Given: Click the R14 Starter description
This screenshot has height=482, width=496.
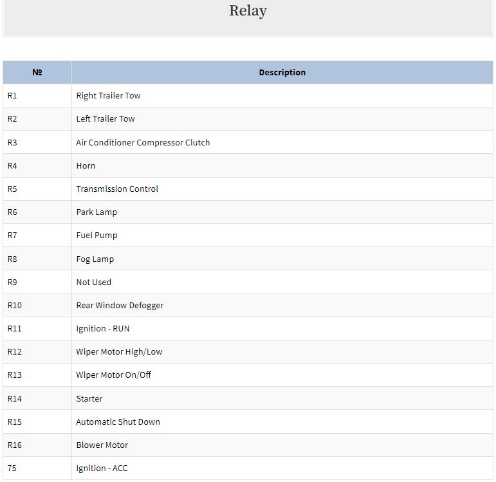Looking at the screenshot, I should (x=89, y=398).
